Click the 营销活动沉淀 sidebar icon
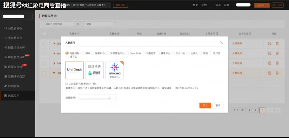 point(6,76)
